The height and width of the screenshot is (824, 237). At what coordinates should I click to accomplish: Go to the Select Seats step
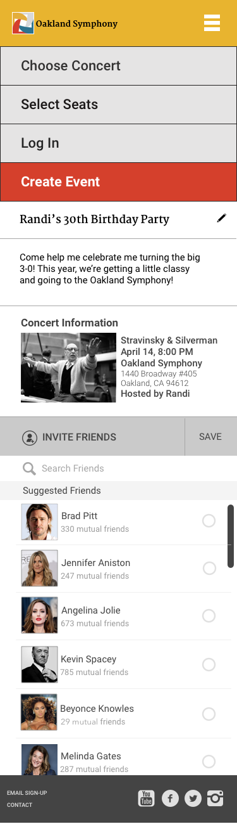click(x=118, y=105)
